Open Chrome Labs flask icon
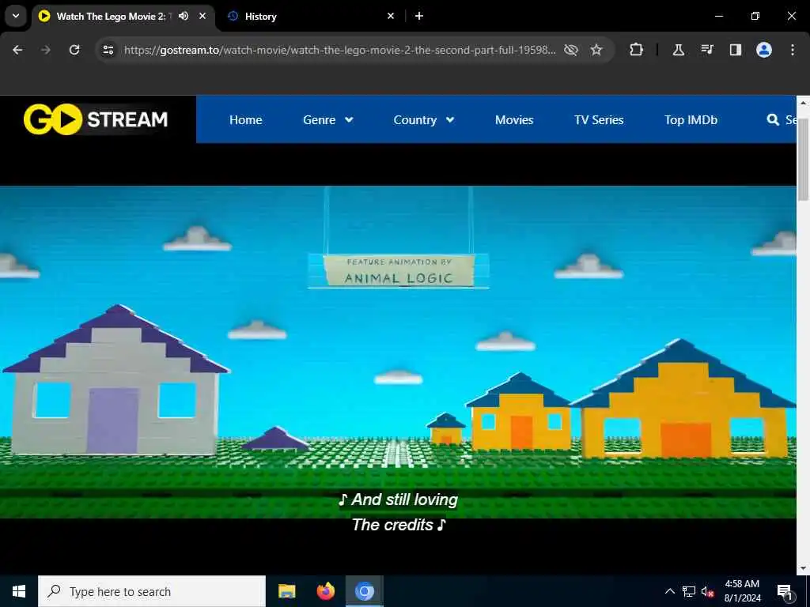The height and width of the screenshot is (607, 810). [x=678, y=50]
